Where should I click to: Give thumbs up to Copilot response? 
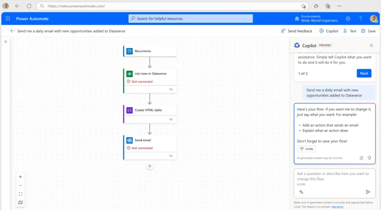[361, 158]
